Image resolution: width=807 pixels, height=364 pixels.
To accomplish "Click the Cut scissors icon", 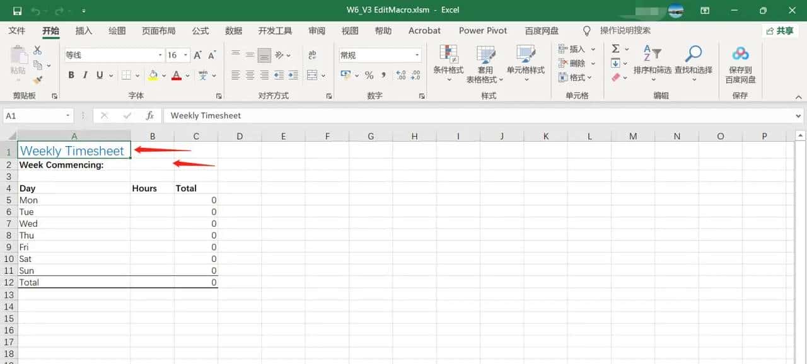I will 38,50.
